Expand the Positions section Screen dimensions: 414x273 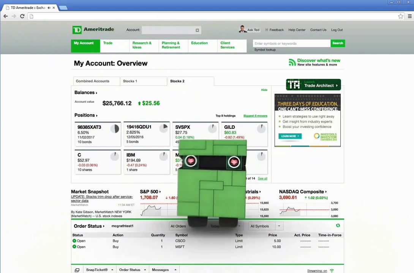[86, 115]
